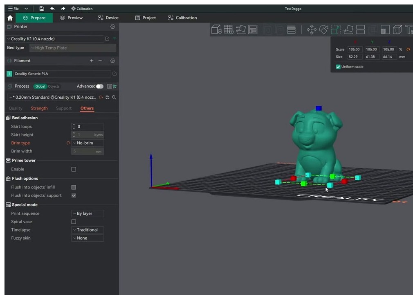Enable the Prime tower checkbox
The image size is (413, 295).
(74, 169)
